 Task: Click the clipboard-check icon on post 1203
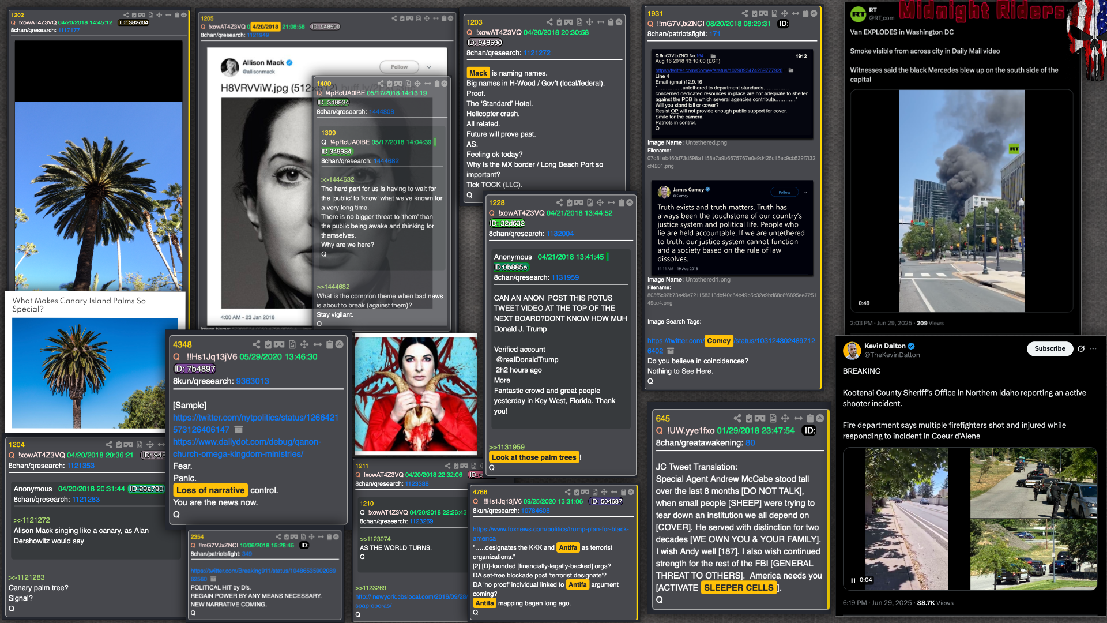pyautogui.click(x=559, y=22)
